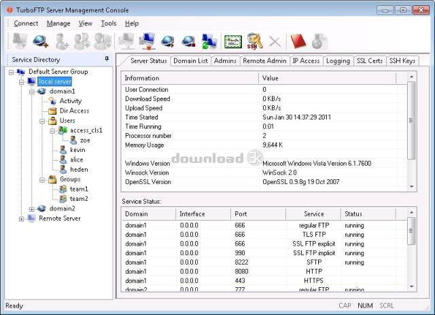The image size is (435, 315).
Task: Click the Service column header
Action: [313, 214]
